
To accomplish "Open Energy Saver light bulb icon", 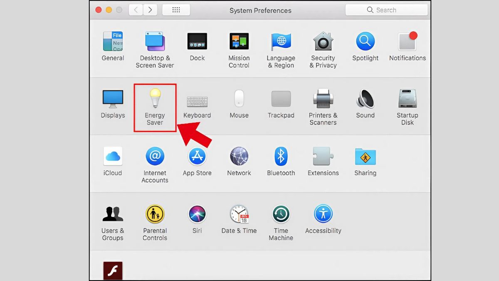I will 155,98.
